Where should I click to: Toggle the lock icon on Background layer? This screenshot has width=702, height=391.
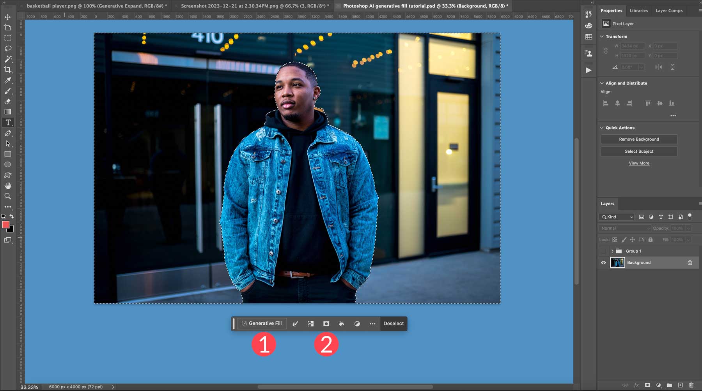(x=689, y=262)
